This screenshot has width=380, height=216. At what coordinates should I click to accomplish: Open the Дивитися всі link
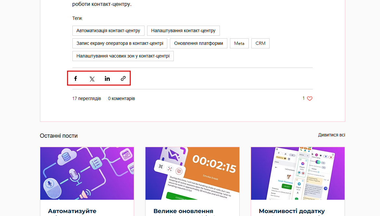click(332, 135)
